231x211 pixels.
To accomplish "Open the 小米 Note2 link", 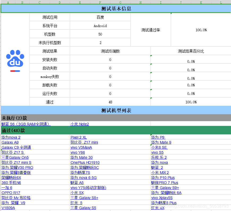I will pos(79,124).
